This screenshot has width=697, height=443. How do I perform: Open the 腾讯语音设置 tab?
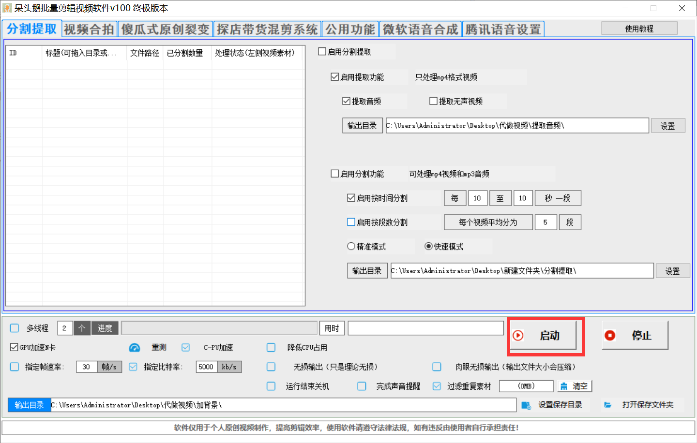coord(503,29)
